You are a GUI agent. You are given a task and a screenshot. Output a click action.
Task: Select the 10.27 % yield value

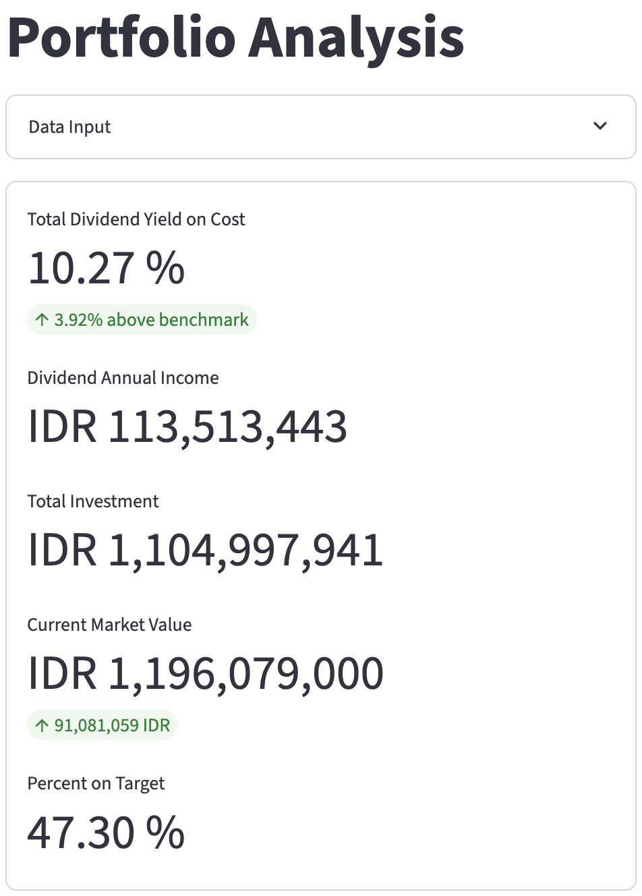point(106,268)
